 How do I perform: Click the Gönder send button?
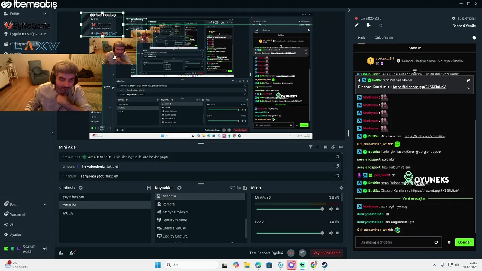click(464, 242)
